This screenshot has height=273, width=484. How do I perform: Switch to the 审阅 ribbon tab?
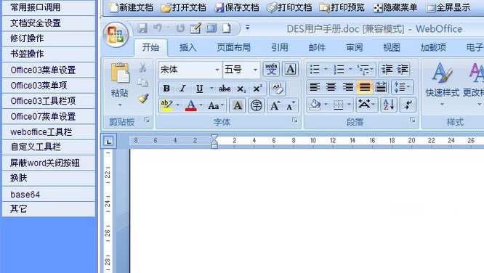pos(355,47)
